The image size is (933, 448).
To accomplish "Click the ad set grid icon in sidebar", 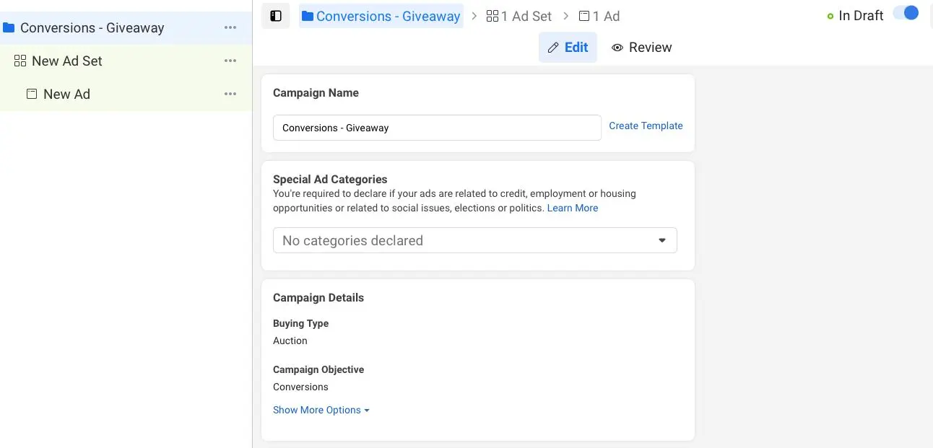I will pos(20,61).
